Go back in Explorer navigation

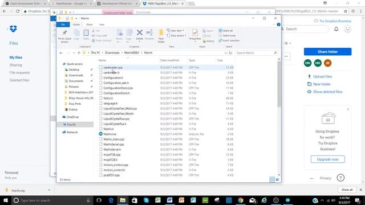[x=61, y=53]
